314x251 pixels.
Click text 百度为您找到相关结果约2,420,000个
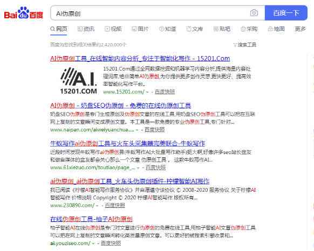click(88, 45)
